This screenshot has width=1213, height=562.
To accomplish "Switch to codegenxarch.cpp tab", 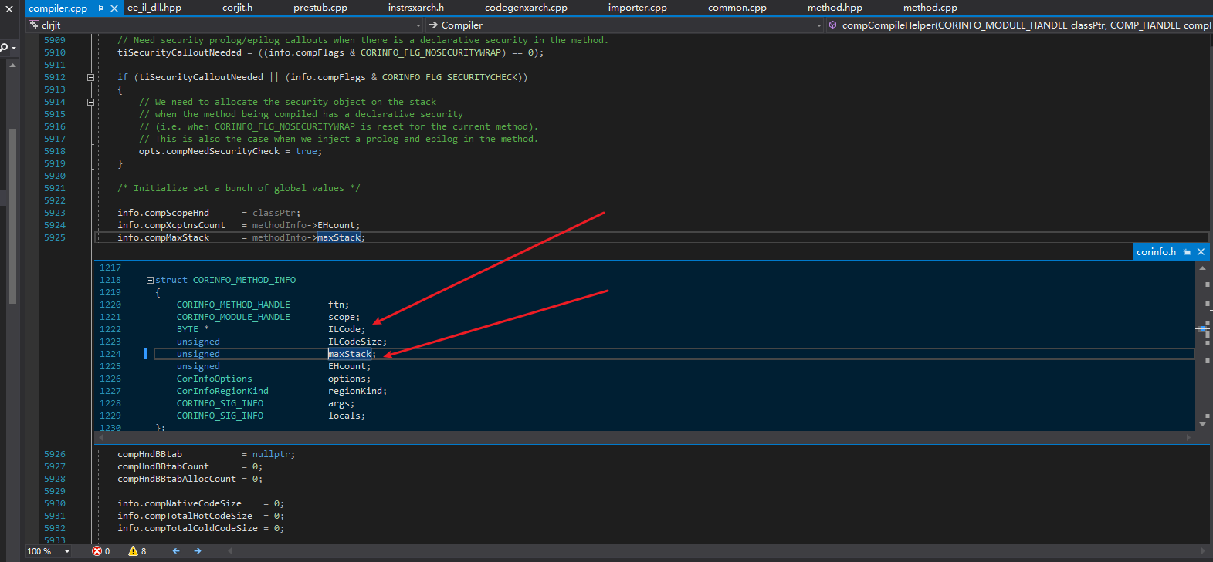I will (x=526, y=8).
